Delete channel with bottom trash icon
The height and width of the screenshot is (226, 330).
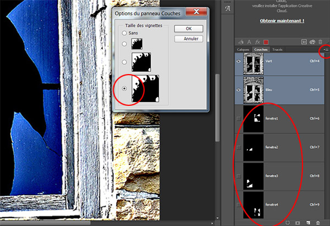pyautogui.click(x=318, y=222)
